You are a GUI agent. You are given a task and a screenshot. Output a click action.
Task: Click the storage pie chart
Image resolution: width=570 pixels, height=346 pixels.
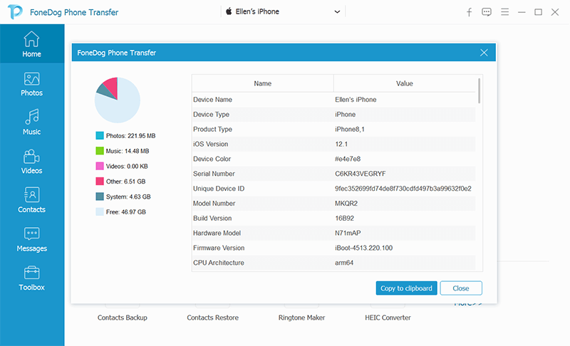118,100
